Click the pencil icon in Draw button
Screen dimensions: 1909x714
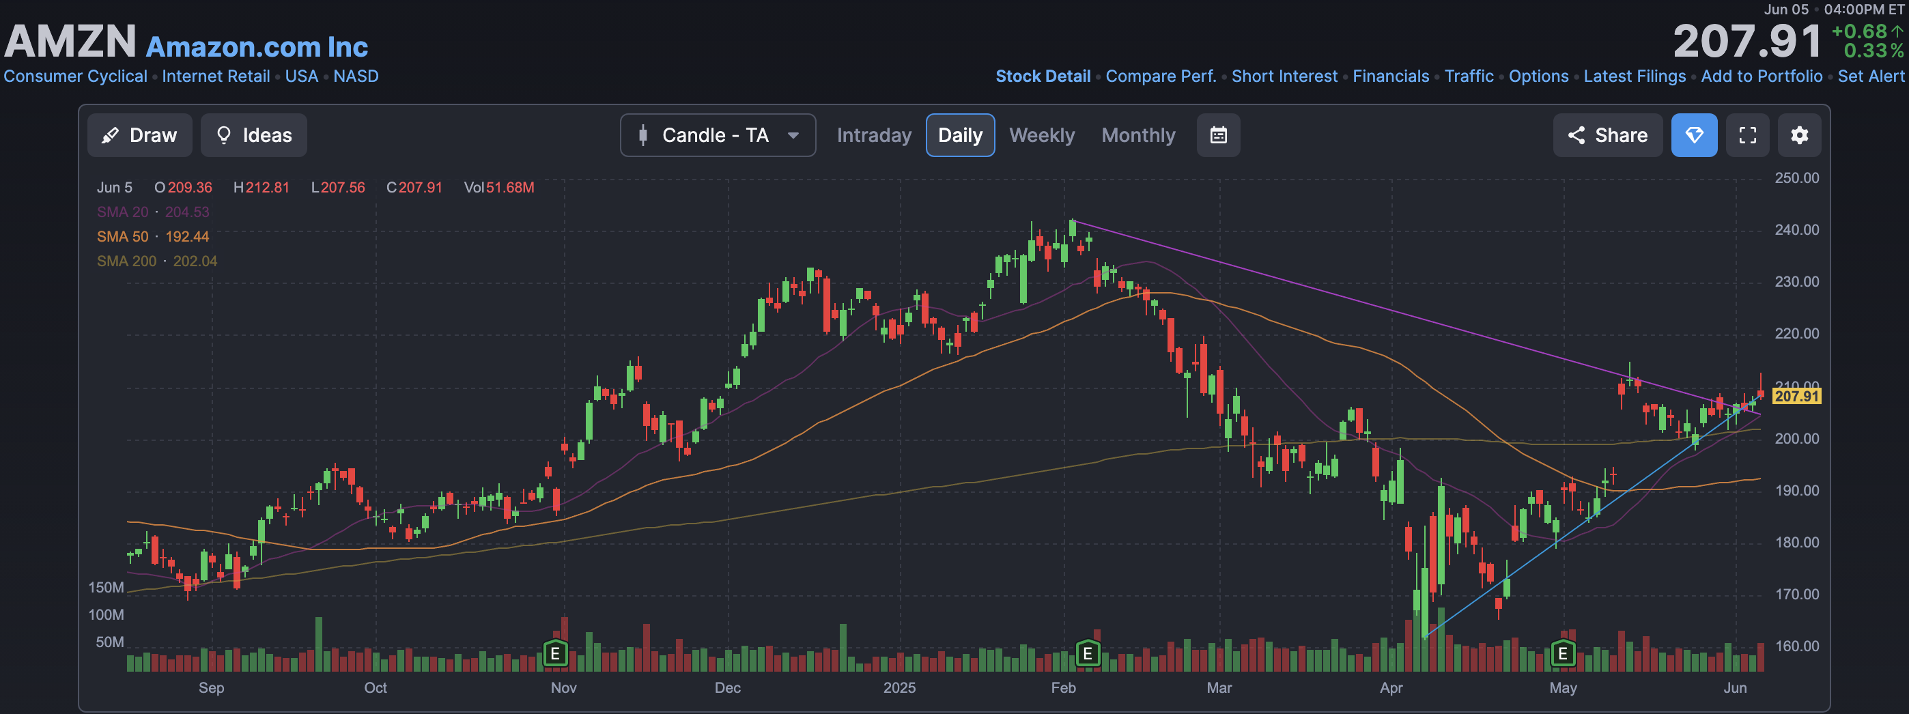(x=111, y=134)
